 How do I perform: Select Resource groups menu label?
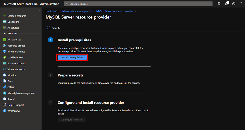pyautogui.click(x=16, y=46)
